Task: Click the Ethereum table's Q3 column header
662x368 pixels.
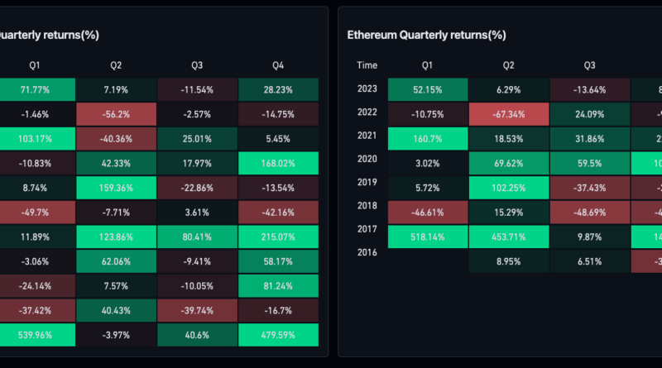Action: [x=589, y=65]
